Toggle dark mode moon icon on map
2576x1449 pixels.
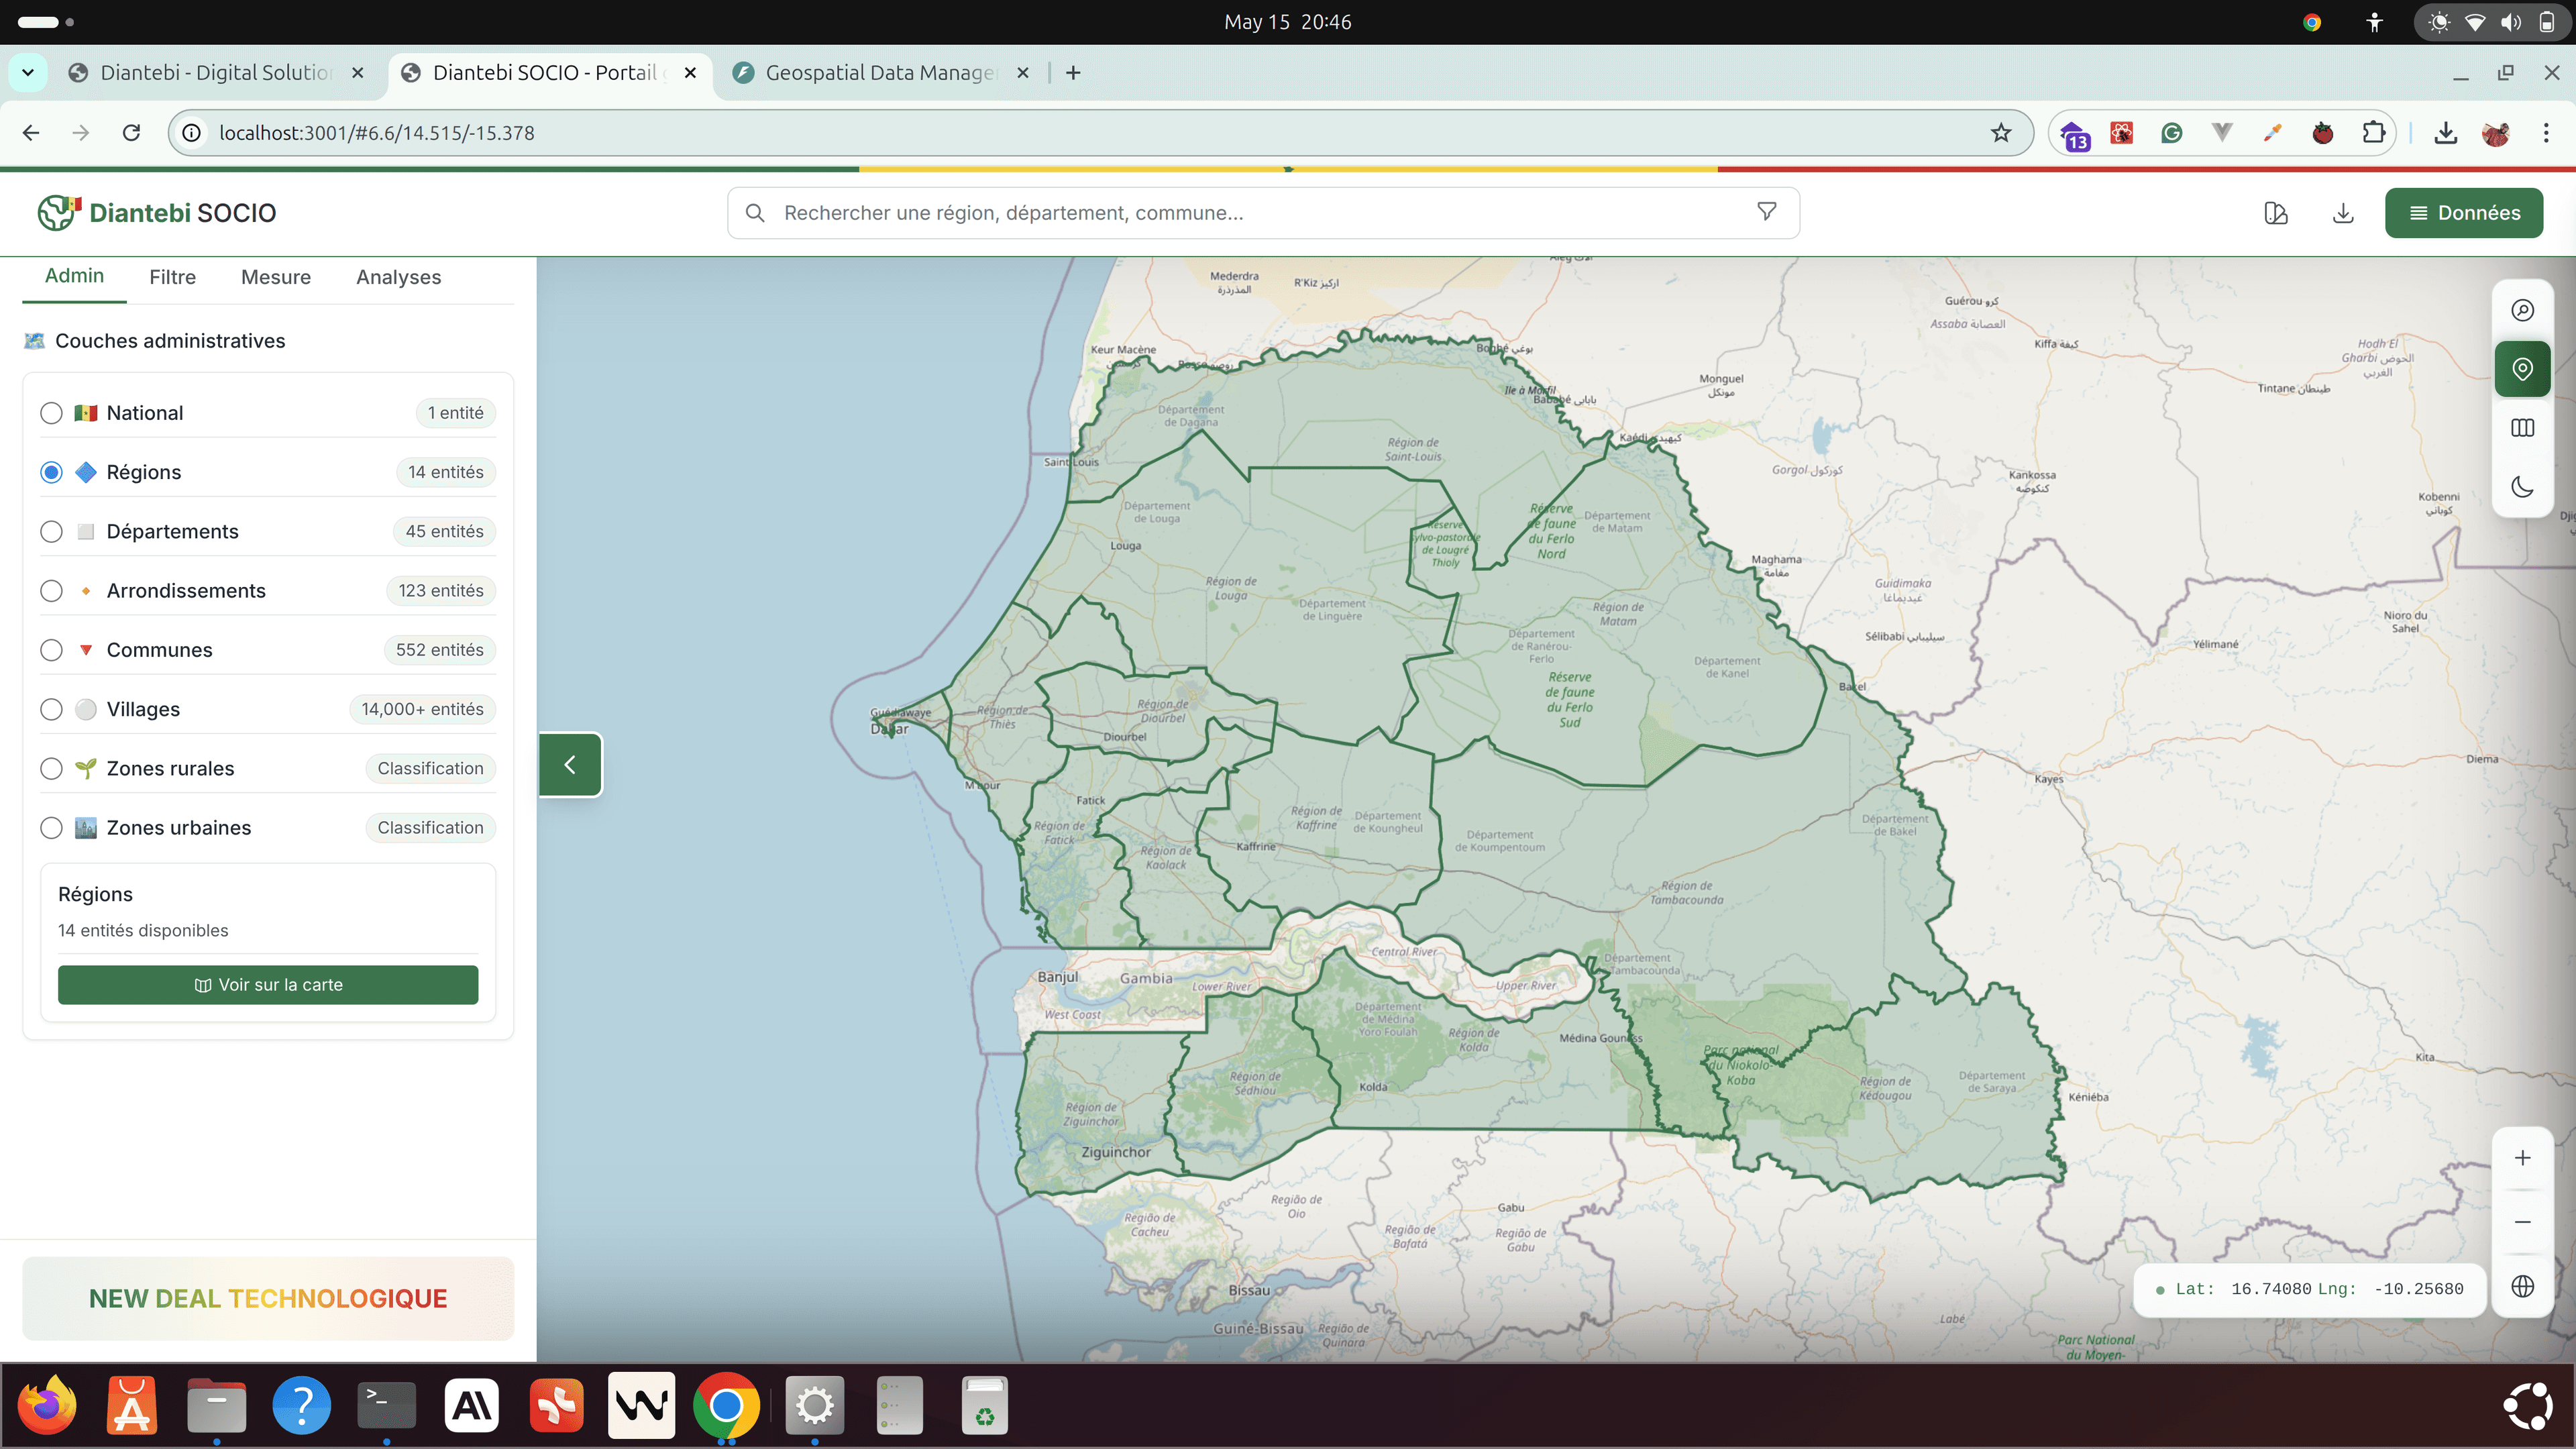click(x=2522, y=487)
